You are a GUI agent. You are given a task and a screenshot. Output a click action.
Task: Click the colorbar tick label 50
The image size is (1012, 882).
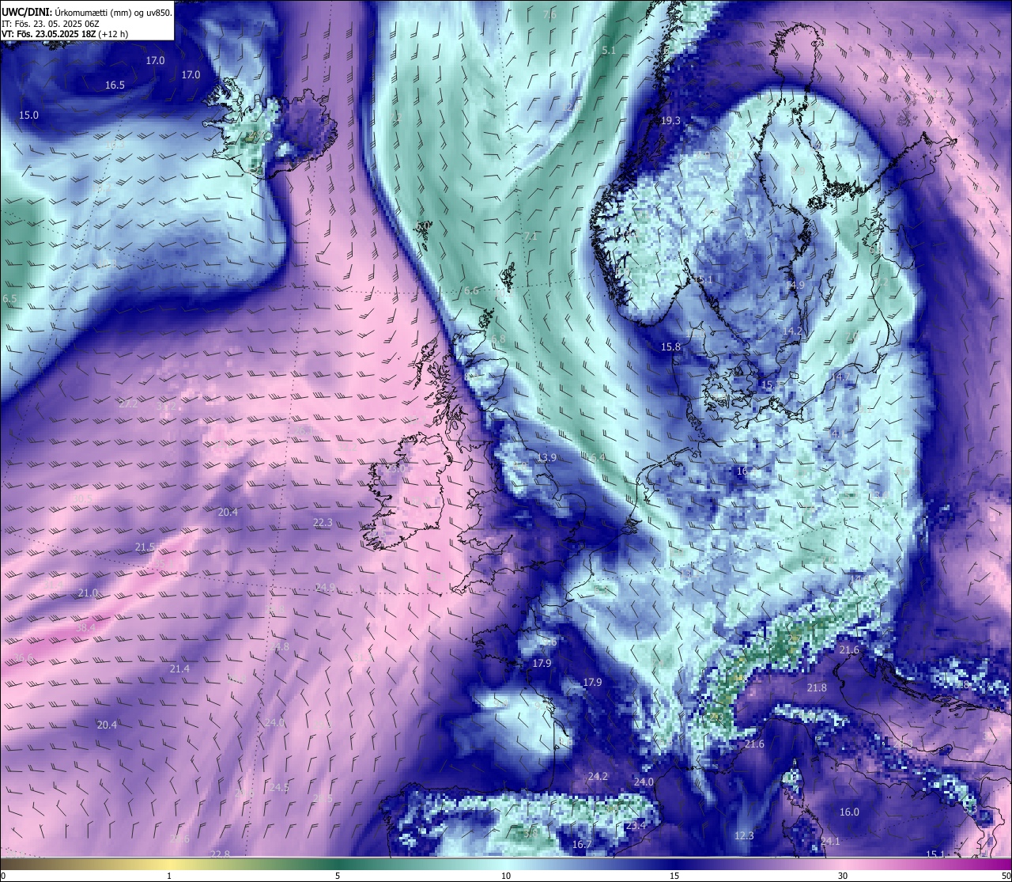point(1006,876)
